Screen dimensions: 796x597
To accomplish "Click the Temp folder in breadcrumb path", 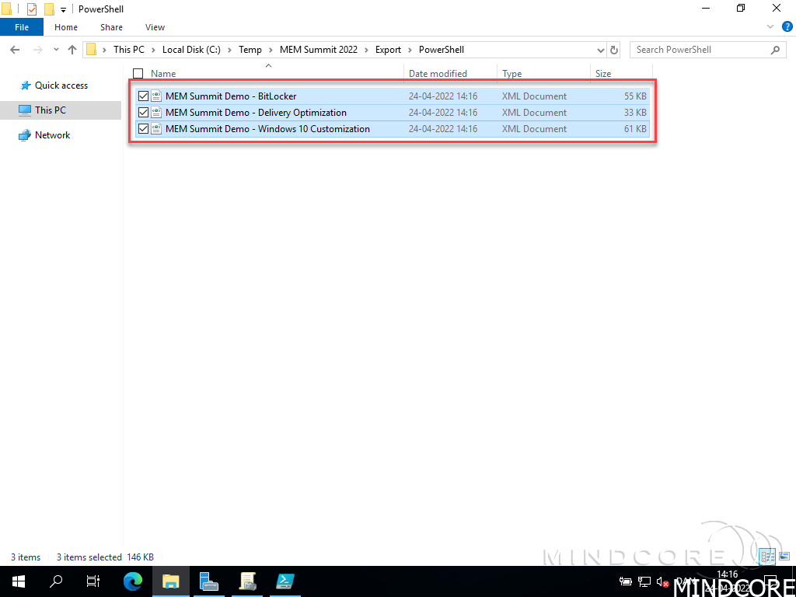I will click(250, 50).
